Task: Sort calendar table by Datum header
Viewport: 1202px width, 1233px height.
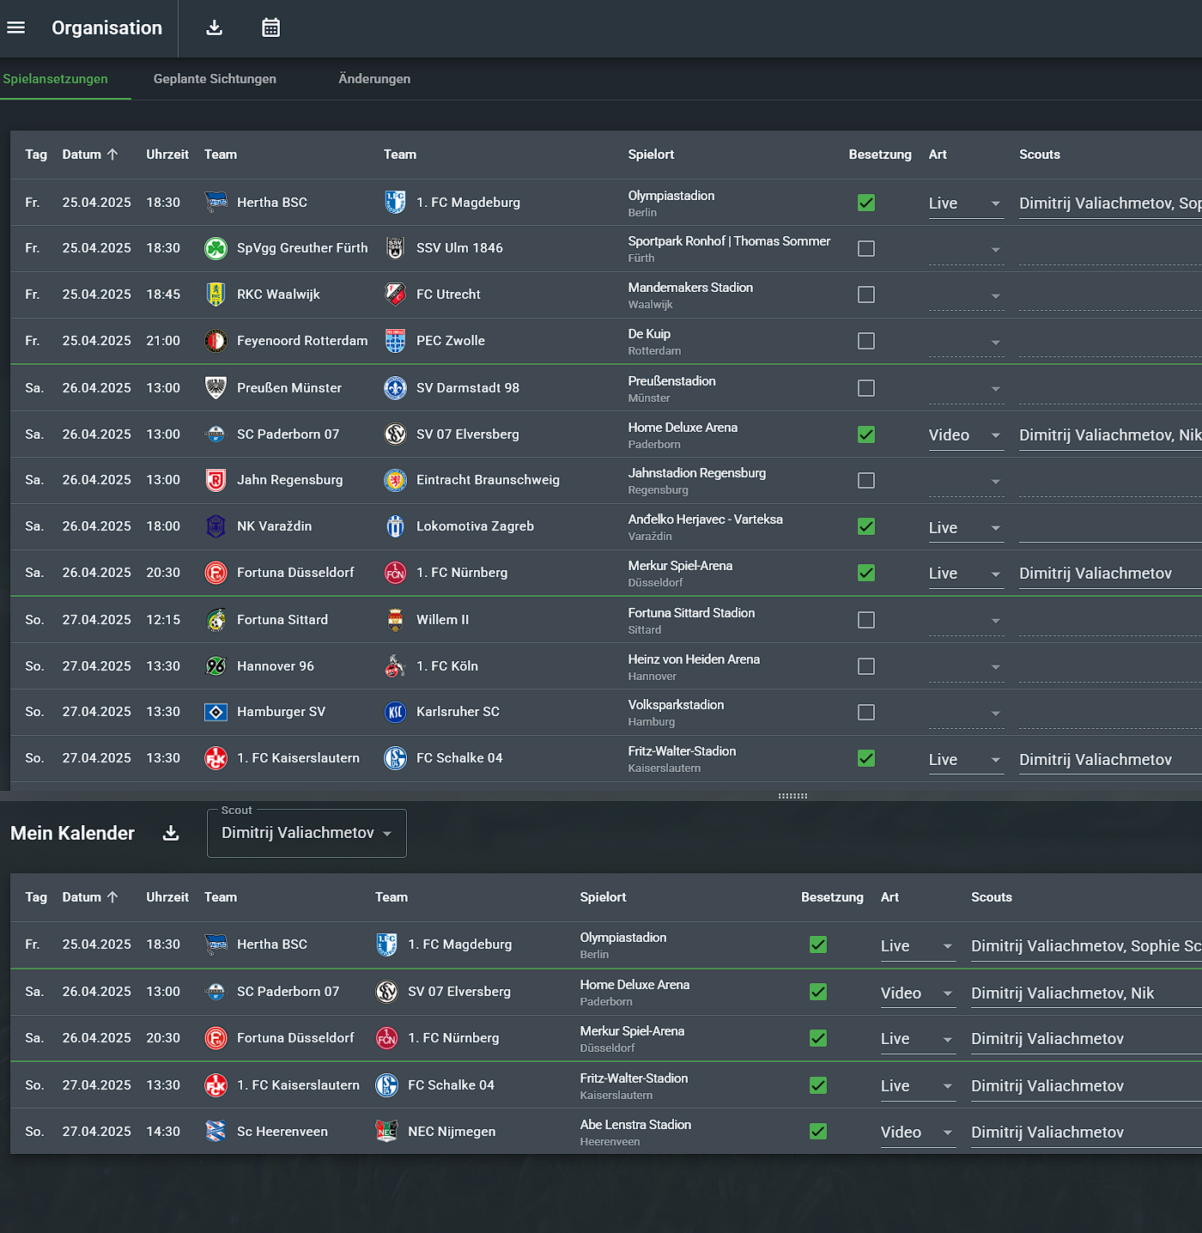Action: pyautogui.click(x=89, y=897)
